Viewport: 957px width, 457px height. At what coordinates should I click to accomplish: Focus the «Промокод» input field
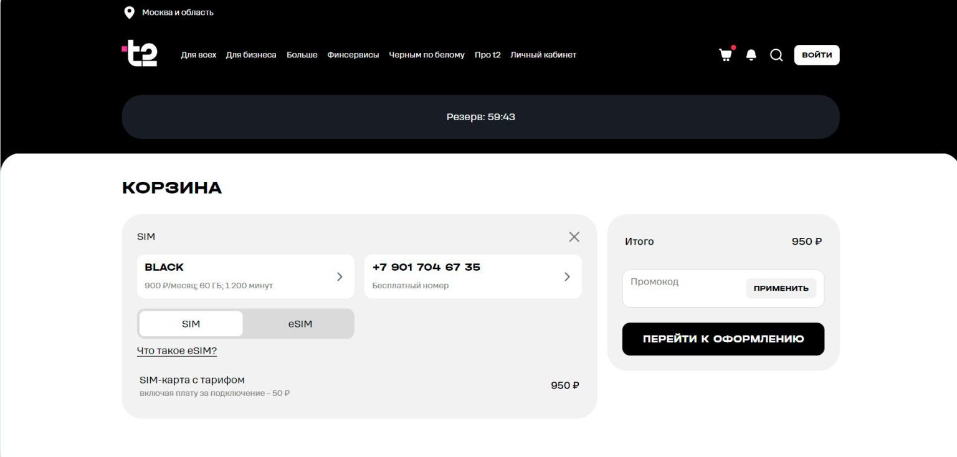682,288
